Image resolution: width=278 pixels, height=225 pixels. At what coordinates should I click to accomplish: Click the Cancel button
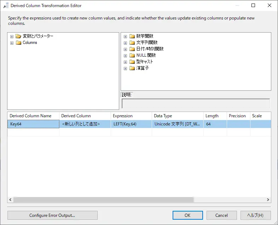point(222,215)
